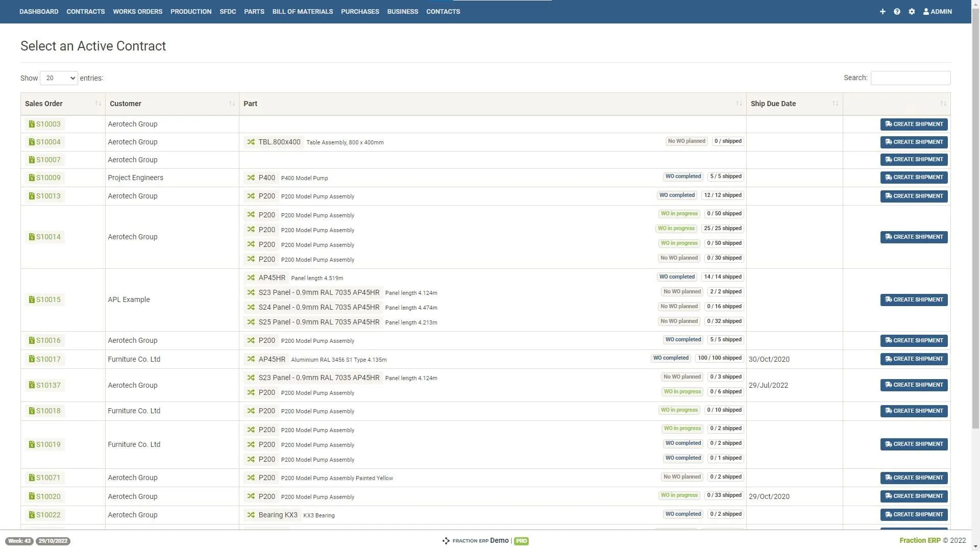The image size is (980, 551).
Task: Click the Fraction ERP logo in footer
Action: (x=446, y=541)
